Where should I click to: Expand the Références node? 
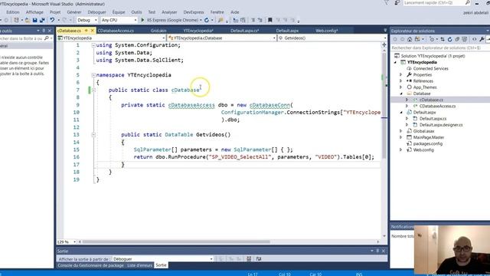click(x=401, y=81)
